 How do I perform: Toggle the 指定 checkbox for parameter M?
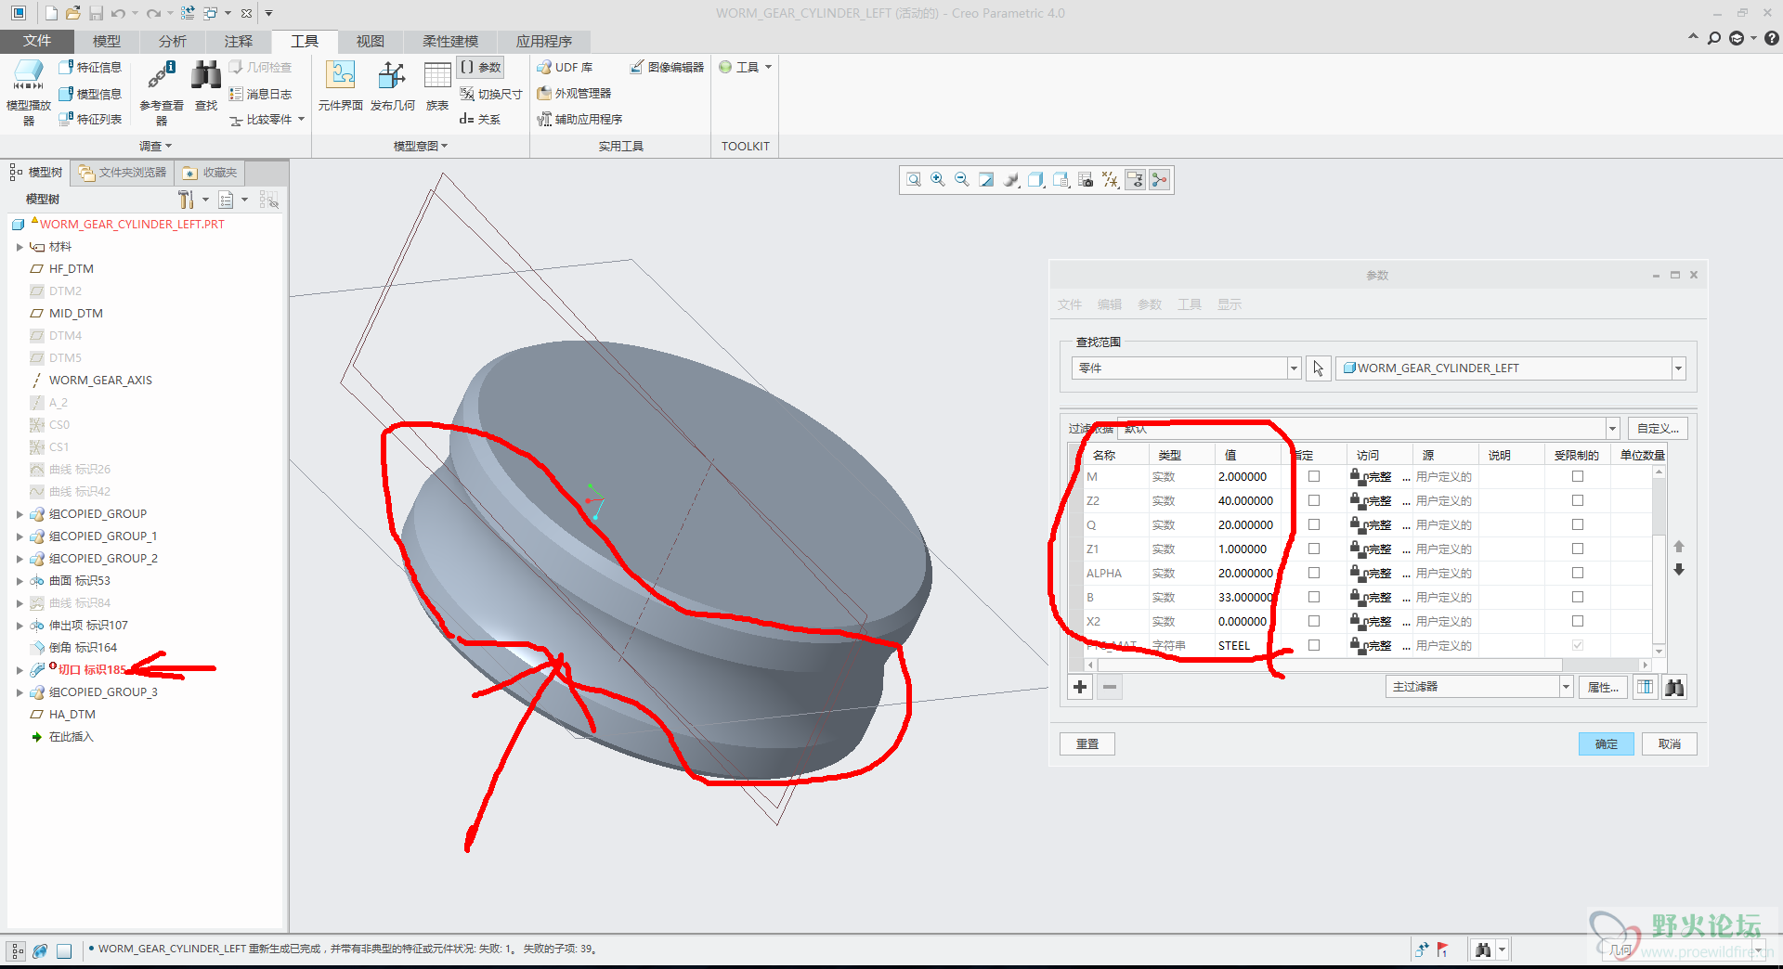pos(1313,476)
